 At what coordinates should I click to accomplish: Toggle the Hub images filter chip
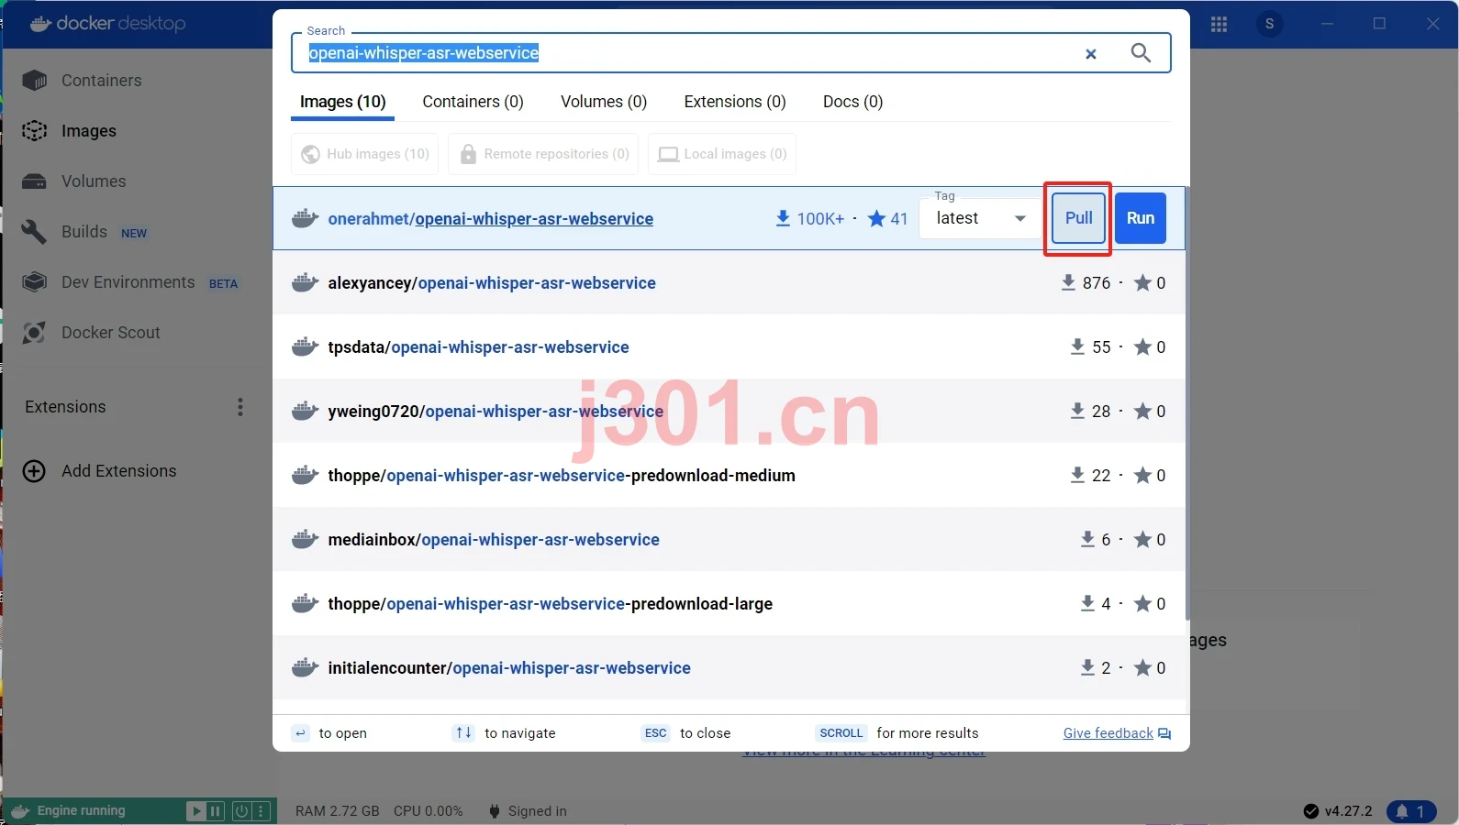tap(365, 154)
